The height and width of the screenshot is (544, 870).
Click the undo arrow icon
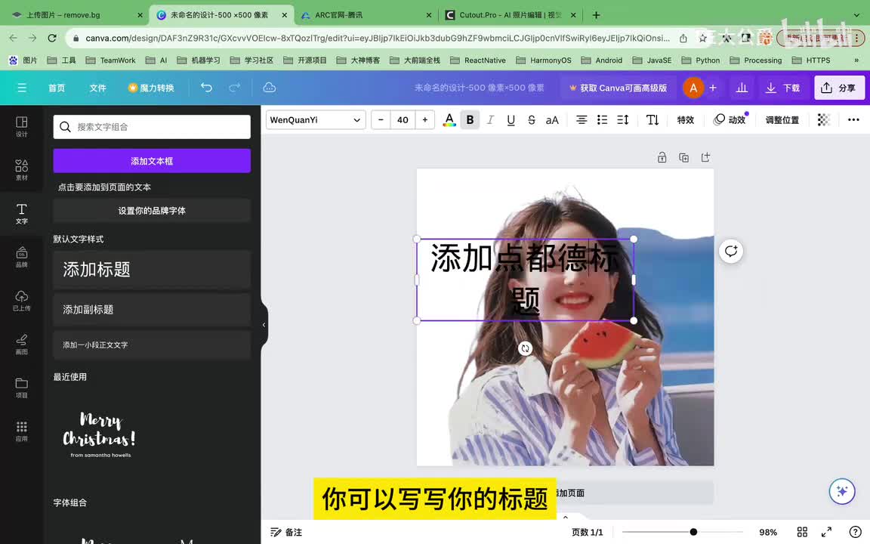(206, 88)
